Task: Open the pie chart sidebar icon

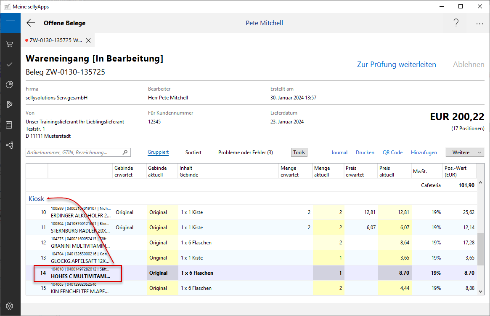Action: 10,85
